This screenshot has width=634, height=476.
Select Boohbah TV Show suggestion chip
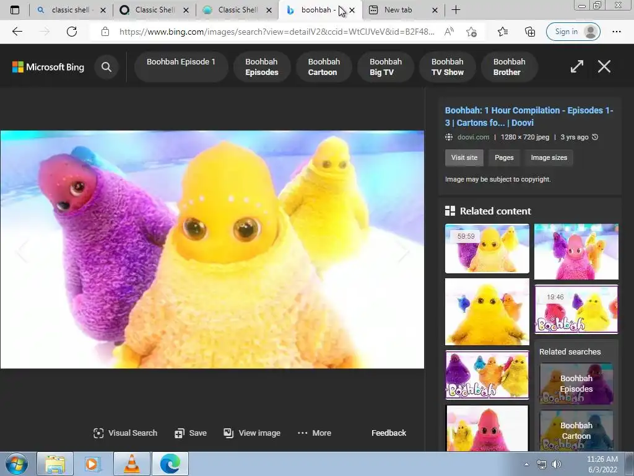(x=447, y=67)
